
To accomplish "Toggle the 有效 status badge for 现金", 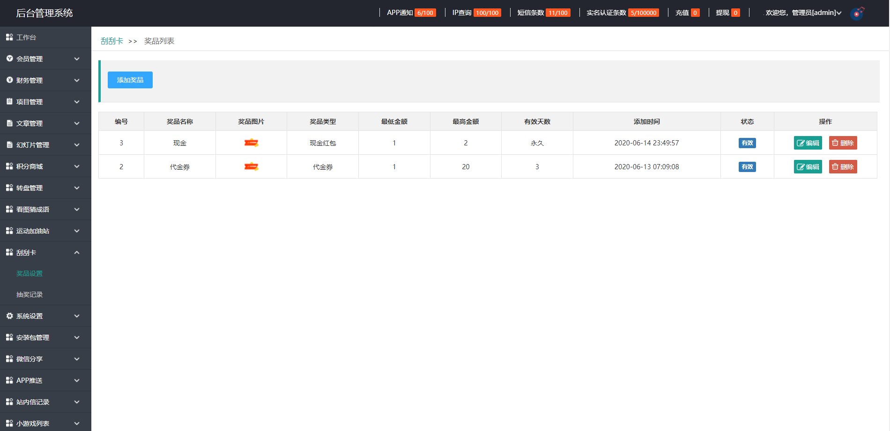I will (747, 143).
